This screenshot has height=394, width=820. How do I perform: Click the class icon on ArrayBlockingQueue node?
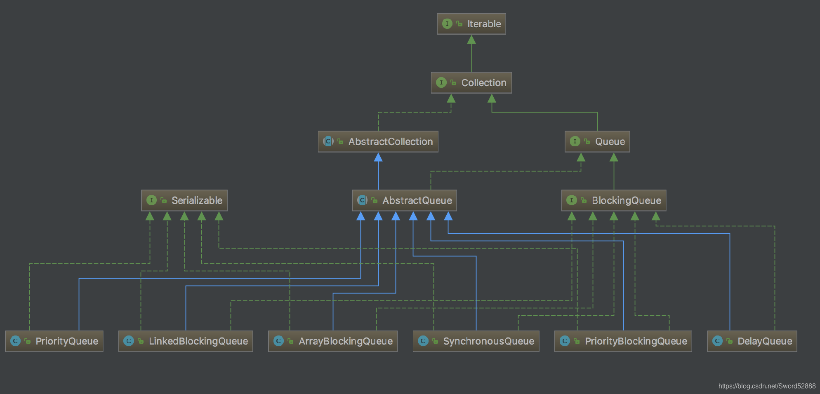pyautogui.click(x=278, y=341)
